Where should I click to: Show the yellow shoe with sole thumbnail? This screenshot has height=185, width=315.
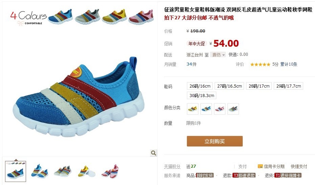pyautogui.click(x=86, y=171)
